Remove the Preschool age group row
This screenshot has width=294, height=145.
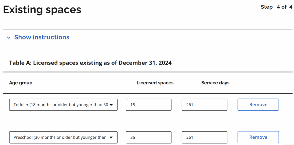coord(258,137)
